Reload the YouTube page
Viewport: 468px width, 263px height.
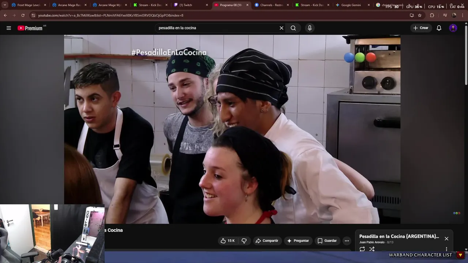pyautogui.click(x=23, y=15)
